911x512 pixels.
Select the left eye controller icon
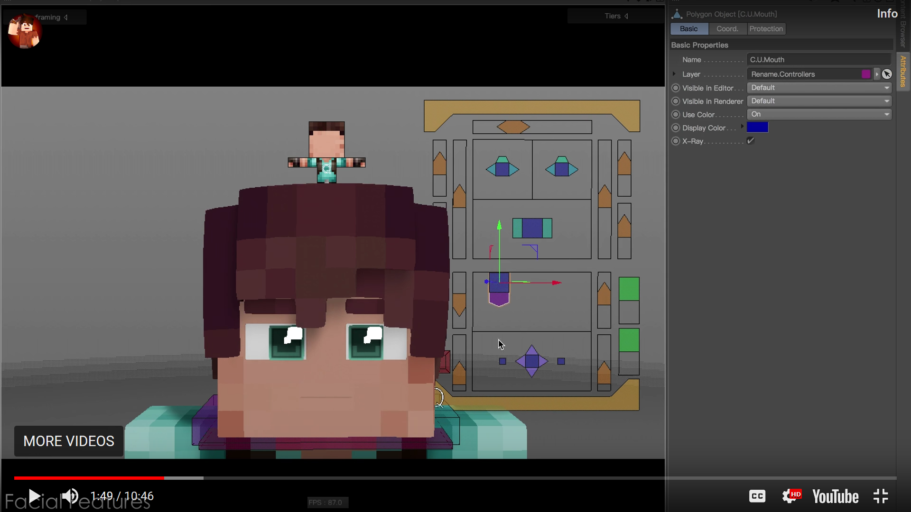tap(502, 167)
